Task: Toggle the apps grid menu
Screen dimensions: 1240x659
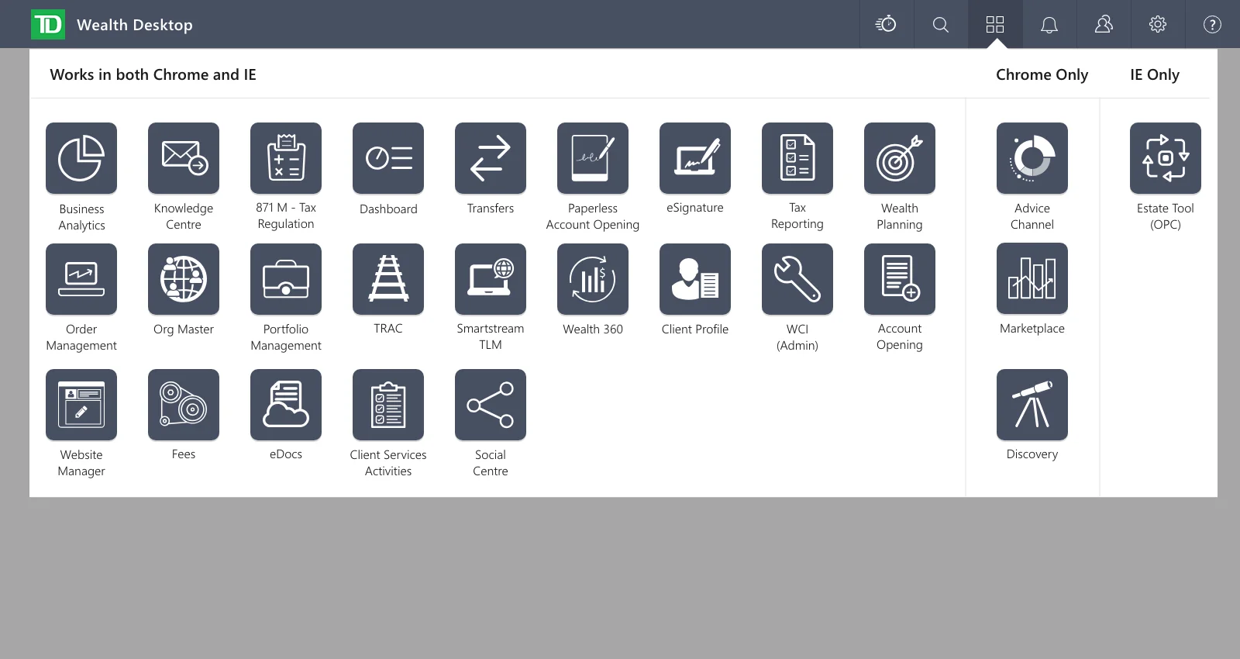Action: coord(995,24)
